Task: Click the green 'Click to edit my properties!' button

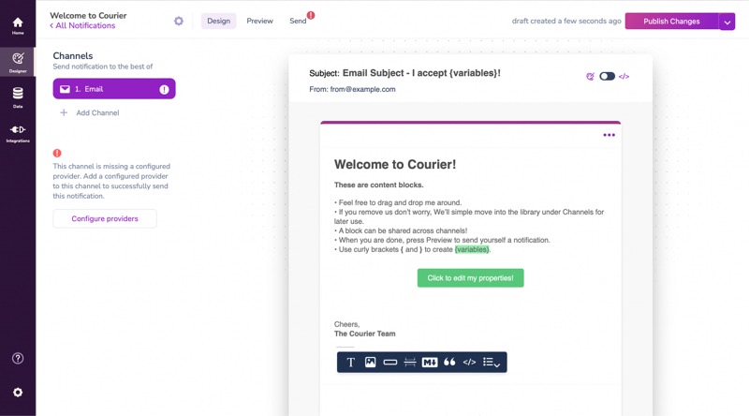Action: pyautogui.click(x=471, y=278)
